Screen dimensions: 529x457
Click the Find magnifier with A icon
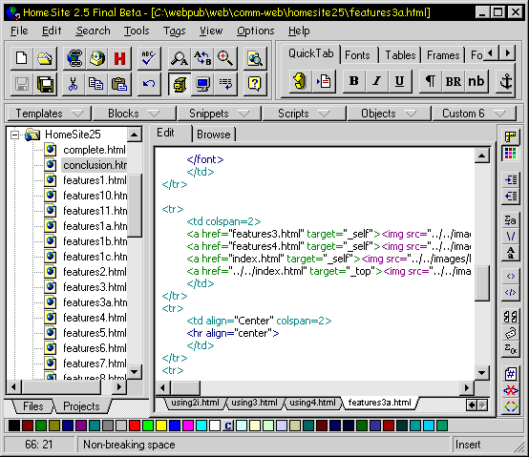[x=180, y=58]
